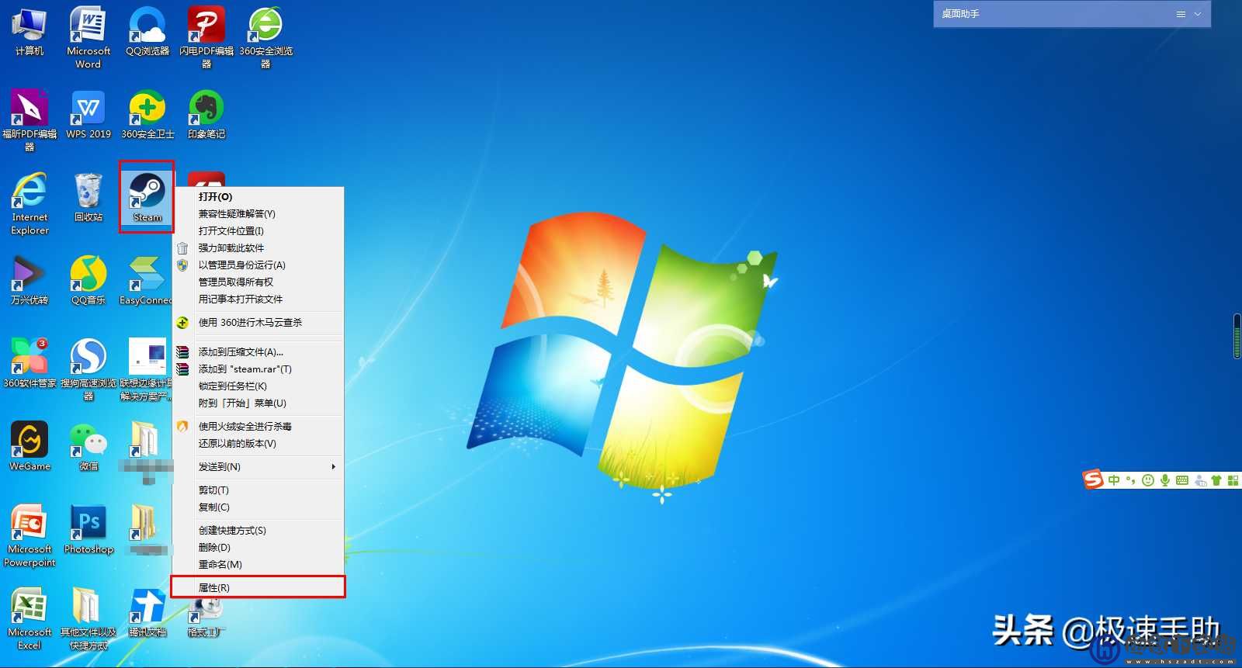Viewport: 1242px width, 668px height.
Task: Open the Sogou account login icon
Action: (1200, 480)
